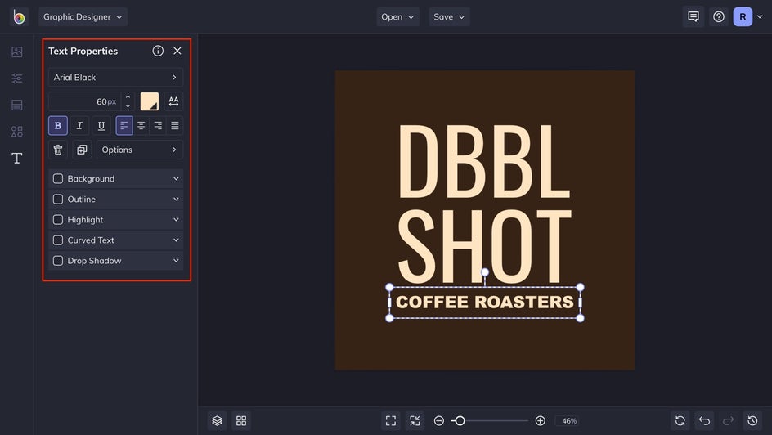This screenshot has width=772, height=435.
Task: Select the COFFEE ROASTERS text box
Action: tap(485, 303)
